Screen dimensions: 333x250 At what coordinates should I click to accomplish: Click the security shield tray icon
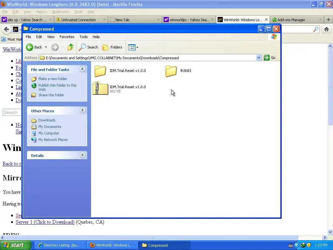point(309,245)
